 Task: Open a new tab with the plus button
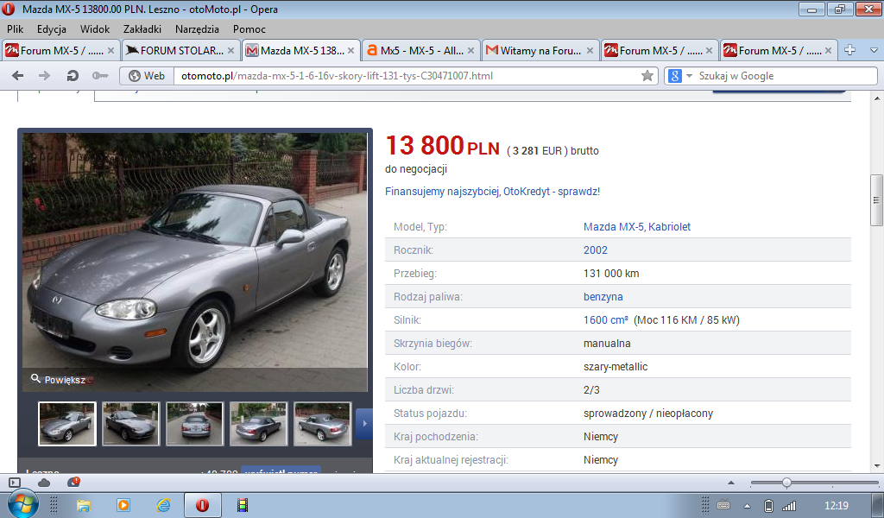point(849,50)
